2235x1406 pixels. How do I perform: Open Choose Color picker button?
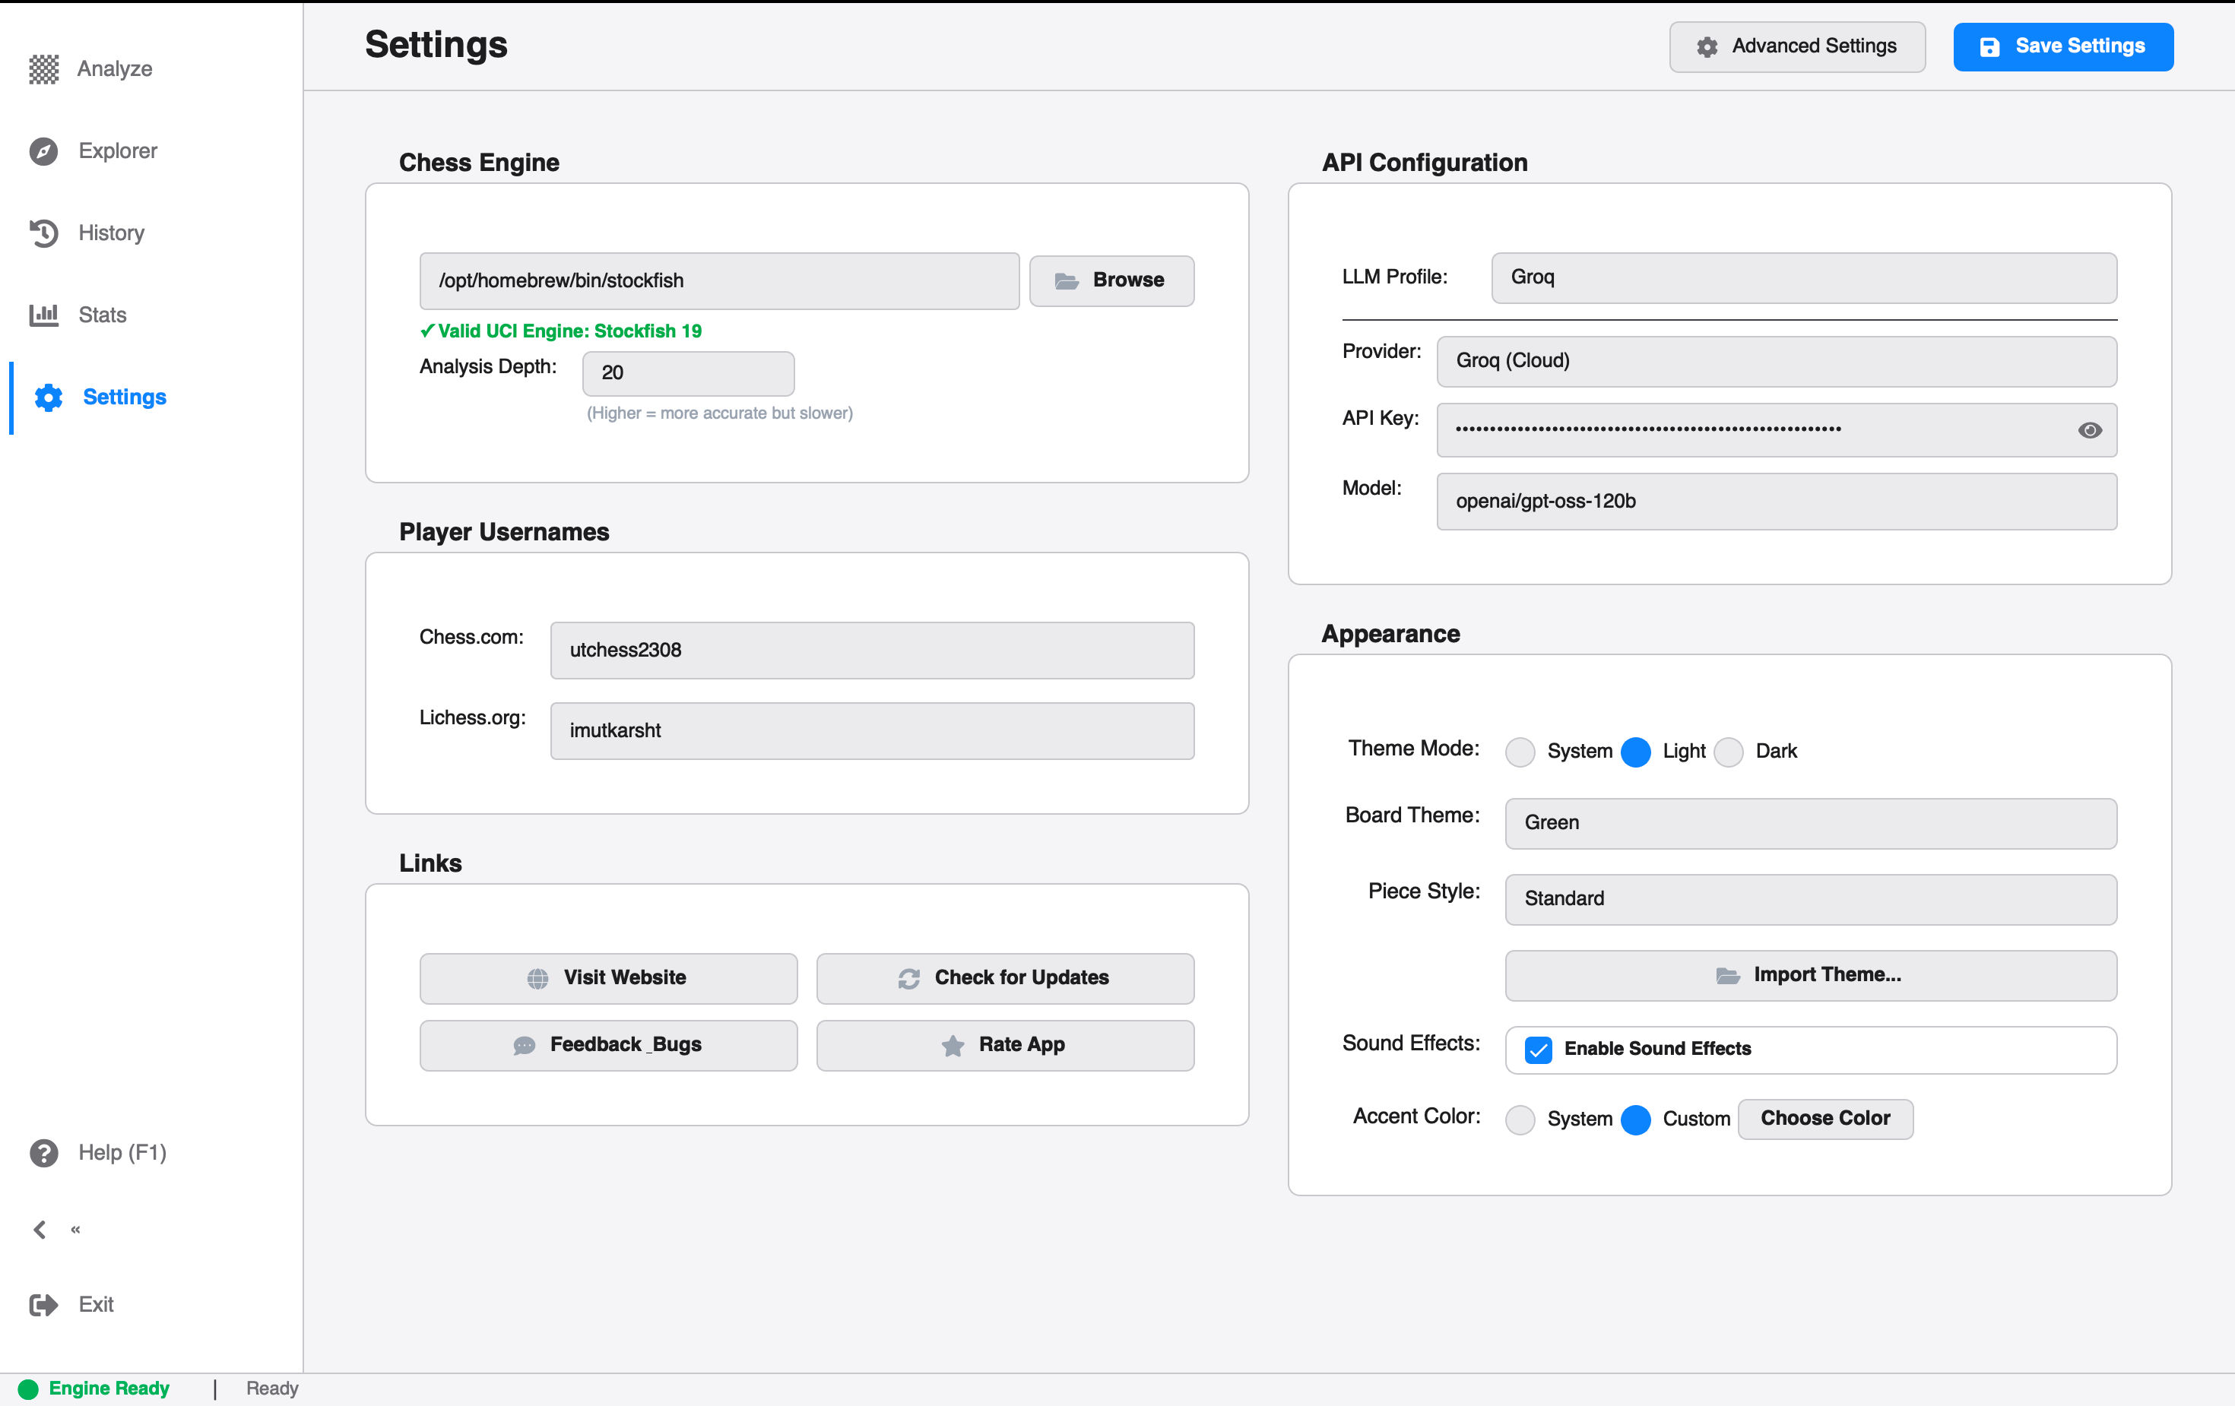(1824, 1119)
